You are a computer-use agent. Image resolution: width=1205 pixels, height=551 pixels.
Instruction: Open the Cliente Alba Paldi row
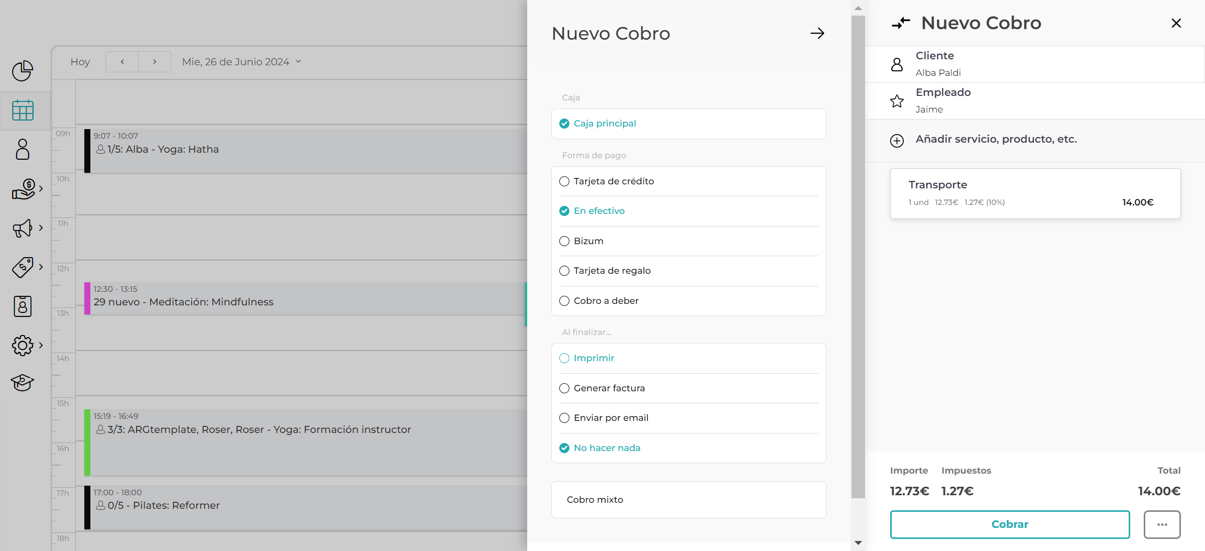click(x=1035, y=64)
